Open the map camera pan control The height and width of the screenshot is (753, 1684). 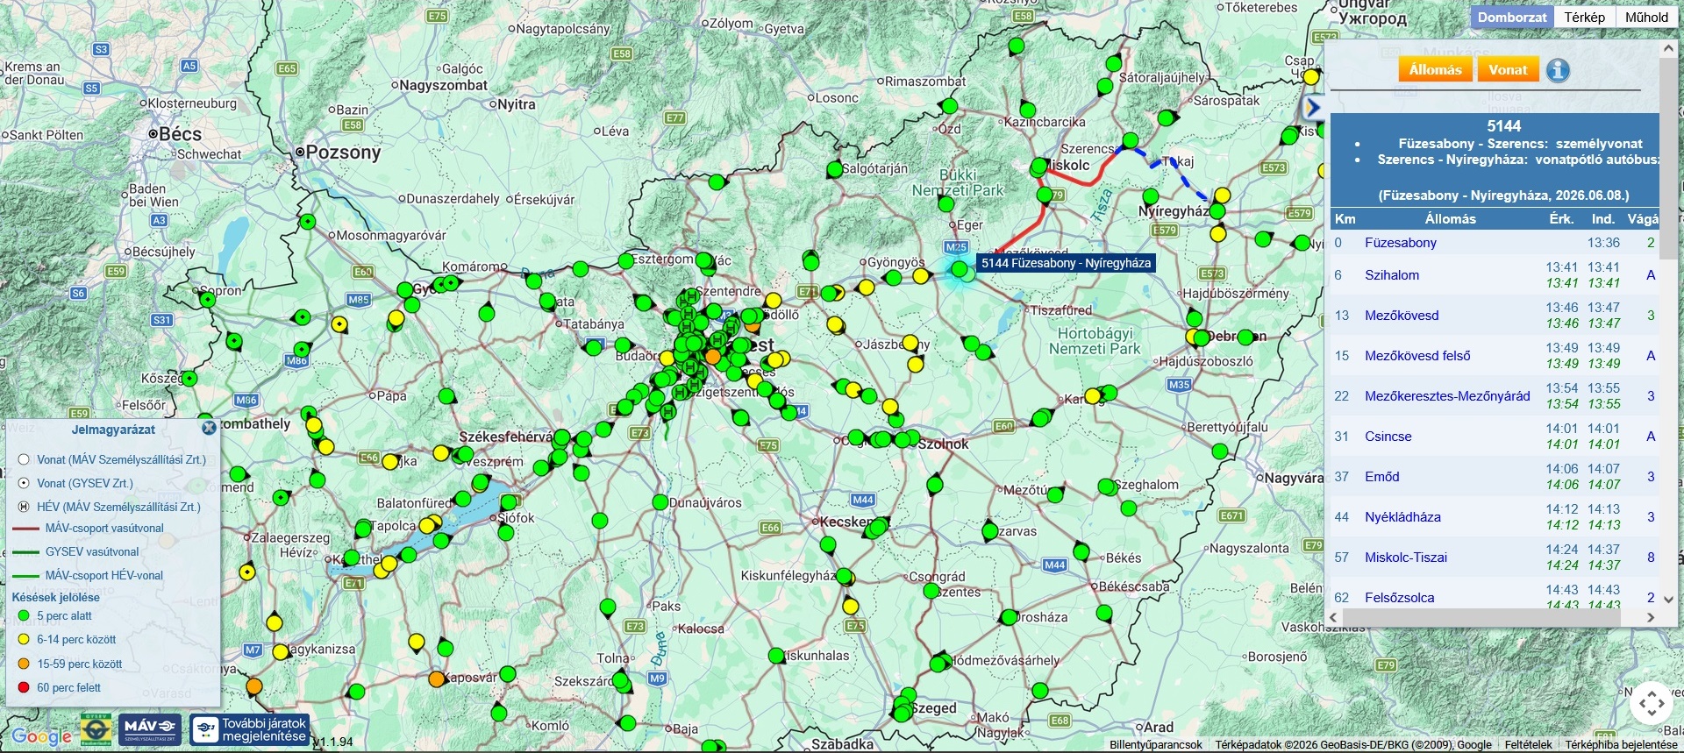[1652, 703]
